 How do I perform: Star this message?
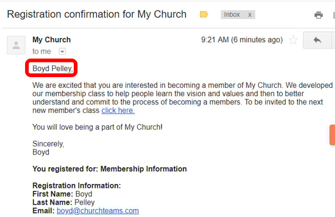(x=293, y=40)
